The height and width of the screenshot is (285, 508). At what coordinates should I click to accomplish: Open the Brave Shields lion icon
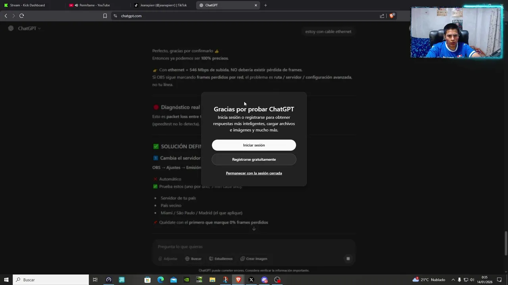click(392, 16)
